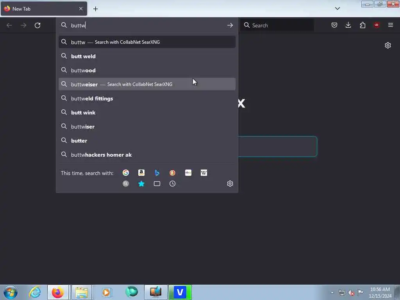Switch to Firefox taskbar button
The image size is (400, 300).
[x=58, y=292]
